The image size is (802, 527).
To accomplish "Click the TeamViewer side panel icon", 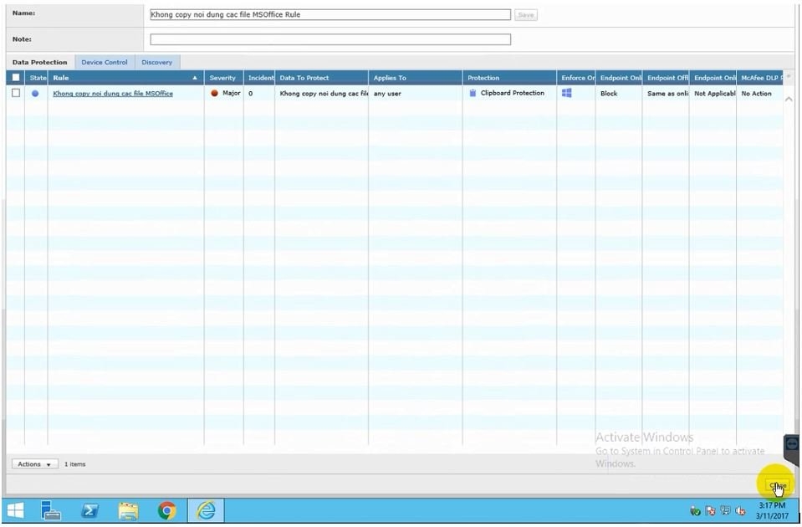I will pos(792,444).
